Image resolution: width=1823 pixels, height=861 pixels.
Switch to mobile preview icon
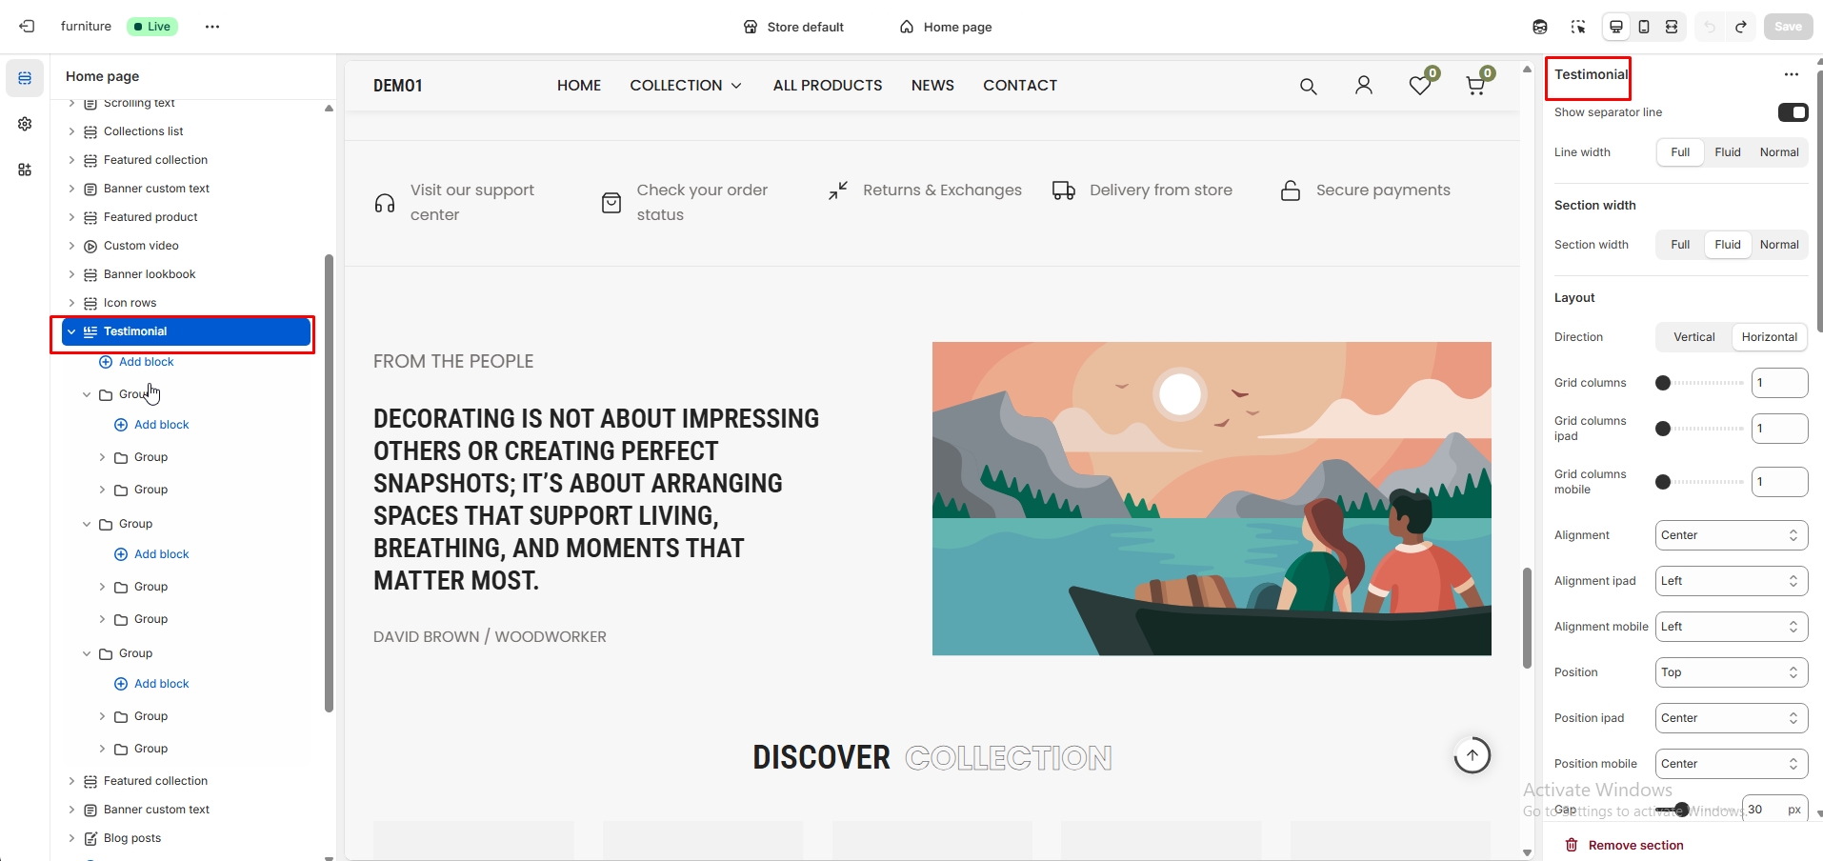pyautogui.click(x=1644, y=27)
